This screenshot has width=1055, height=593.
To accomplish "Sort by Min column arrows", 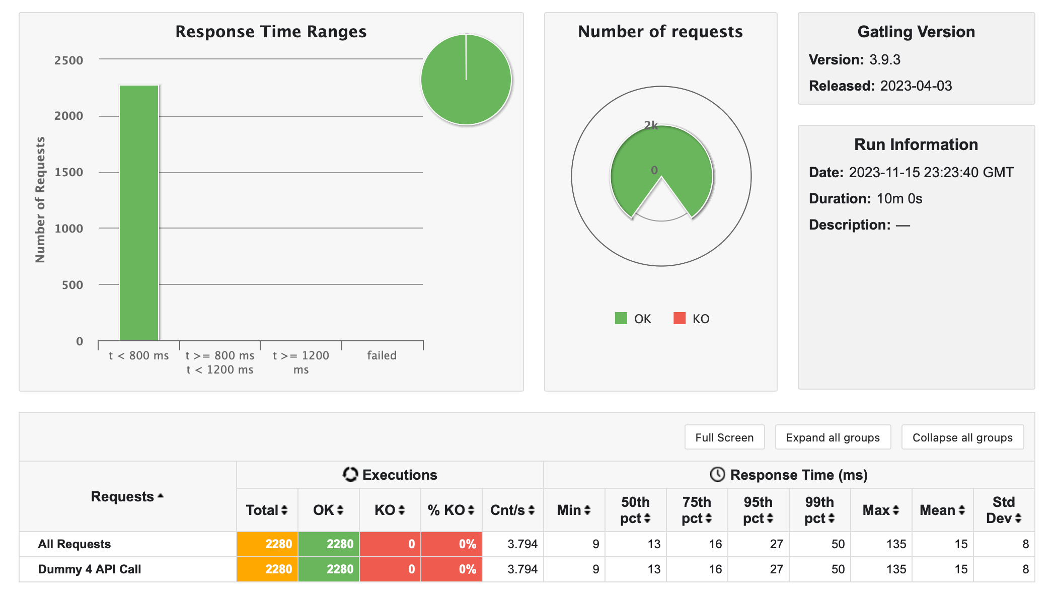I will 587,510.
